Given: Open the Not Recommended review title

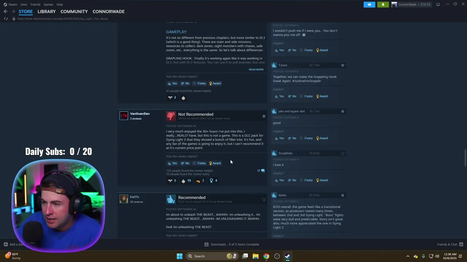Looking at the screenshot, I should [x=196, y=114].
